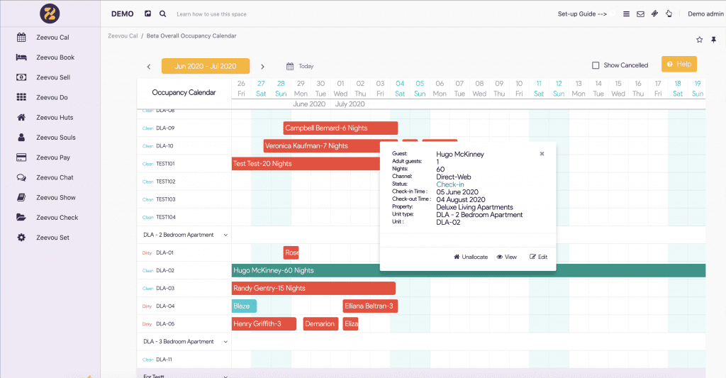This screenshot has height=378, width=726.
Task: Open Zeevou Set gear icon
Action: [x=21, y=237]
